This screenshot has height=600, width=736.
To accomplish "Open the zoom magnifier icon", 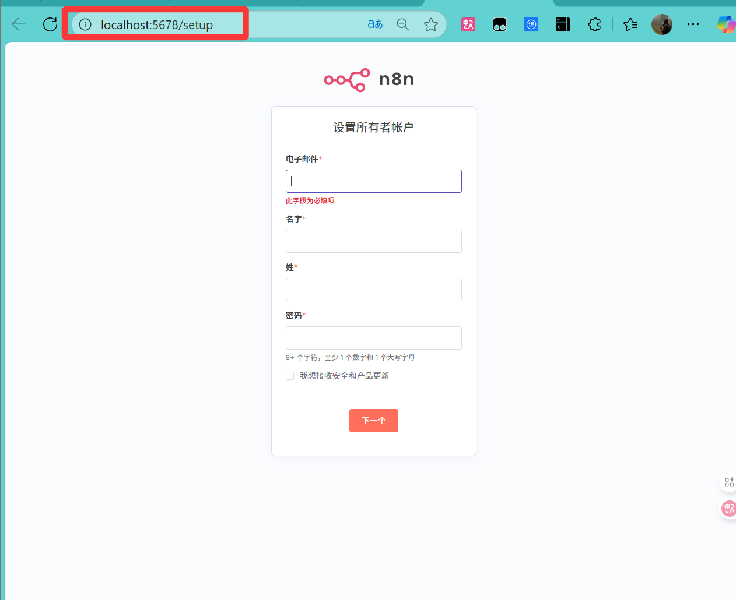I will pos(403,24).
